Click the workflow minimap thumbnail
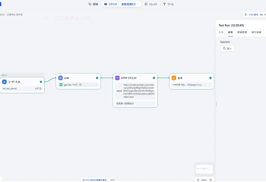The image size is (266, 182). (x=204, y=169)
